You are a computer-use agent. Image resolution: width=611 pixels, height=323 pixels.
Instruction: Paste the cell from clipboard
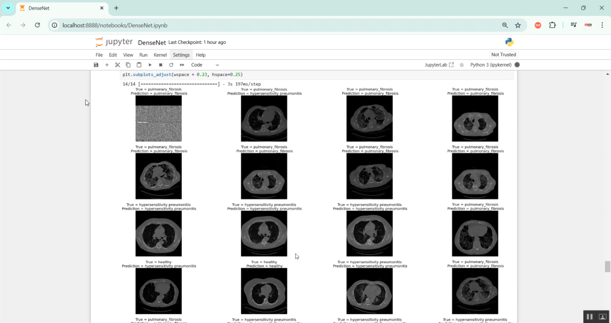[138, 65]
